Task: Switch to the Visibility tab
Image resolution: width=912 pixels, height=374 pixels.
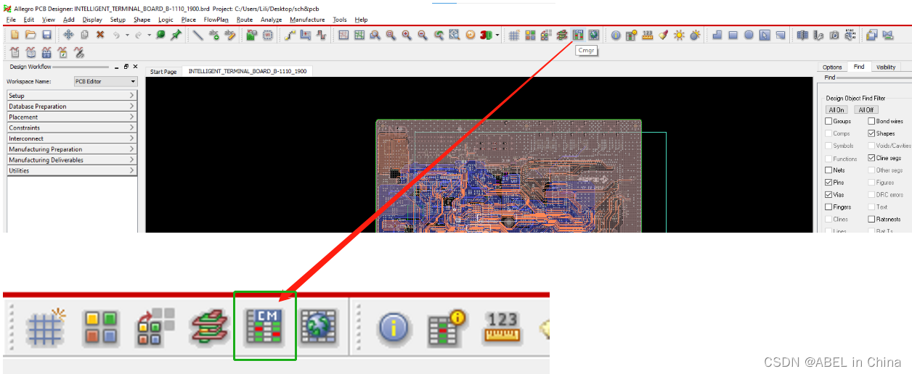Action: [x=885, y=67]
